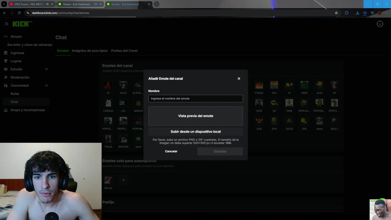Click the address bar URL
The image size is (391, 220).
[x=60, y=13]
